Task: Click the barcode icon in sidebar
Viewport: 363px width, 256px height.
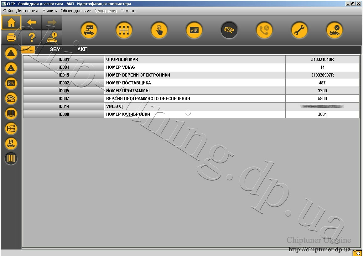Action: point(11,159)
